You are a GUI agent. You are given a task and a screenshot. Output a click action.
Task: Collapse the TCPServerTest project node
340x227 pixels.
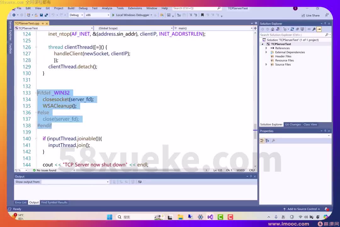263,44
